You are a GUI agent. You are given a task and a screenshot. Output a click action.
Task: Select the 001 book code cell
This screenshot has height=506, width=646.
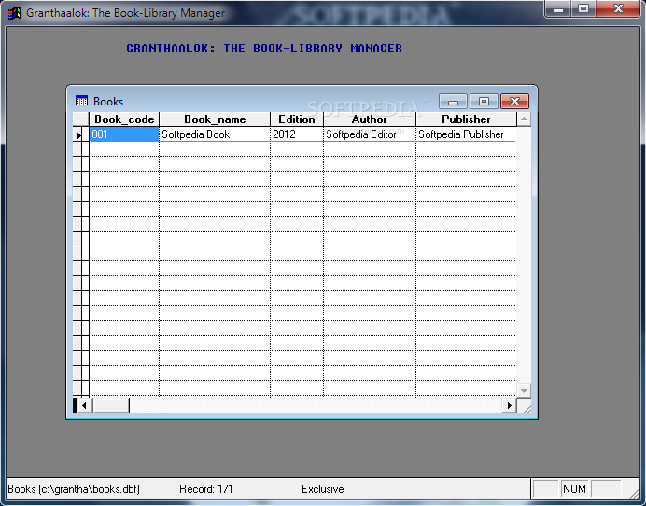click(124, 134)
